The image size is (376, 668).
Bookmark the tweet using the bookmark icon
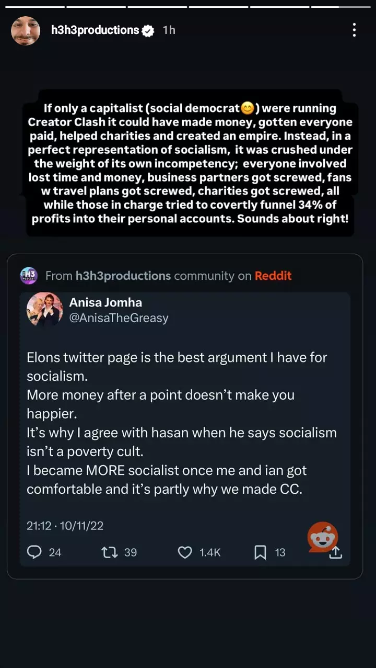(260, 552)
